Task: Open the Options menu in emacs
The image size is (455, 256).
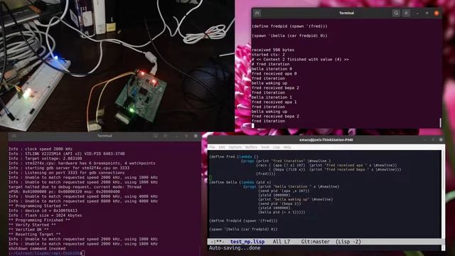Action: 235,147
